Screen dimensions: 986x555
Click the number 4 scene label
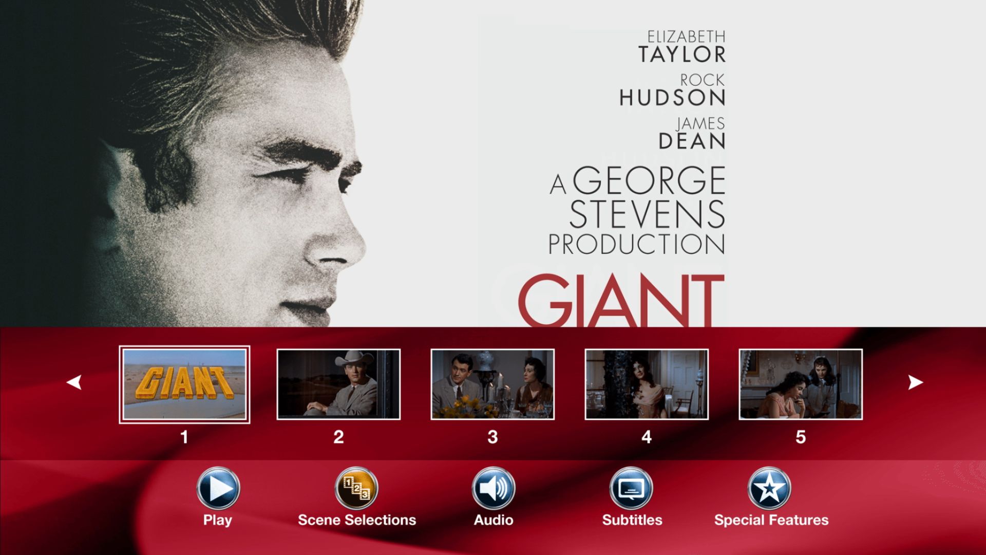click(x=647, y=437)
